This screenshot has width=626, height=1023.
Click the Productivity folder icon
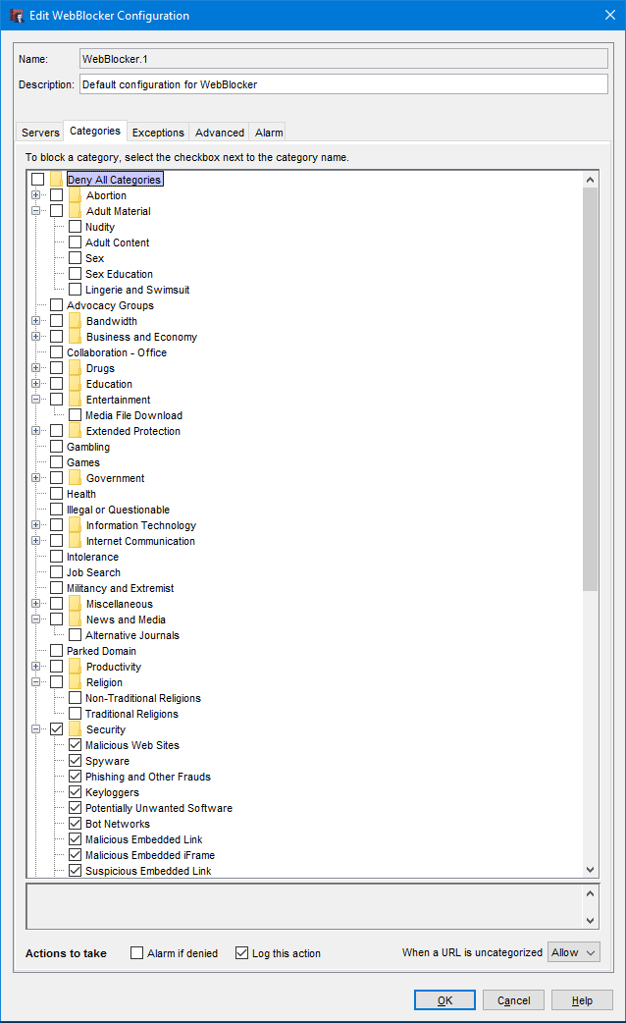75,667
